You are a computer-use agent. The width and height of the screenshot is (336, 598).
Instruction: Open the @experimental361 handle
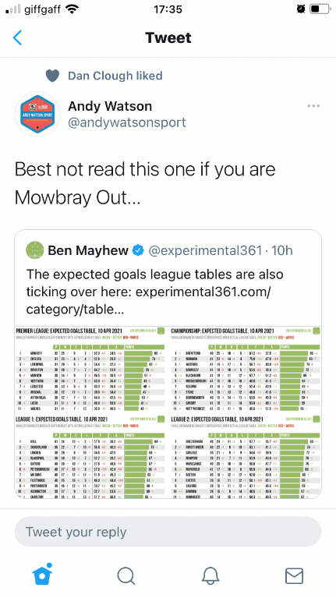(x=205, y=250)
